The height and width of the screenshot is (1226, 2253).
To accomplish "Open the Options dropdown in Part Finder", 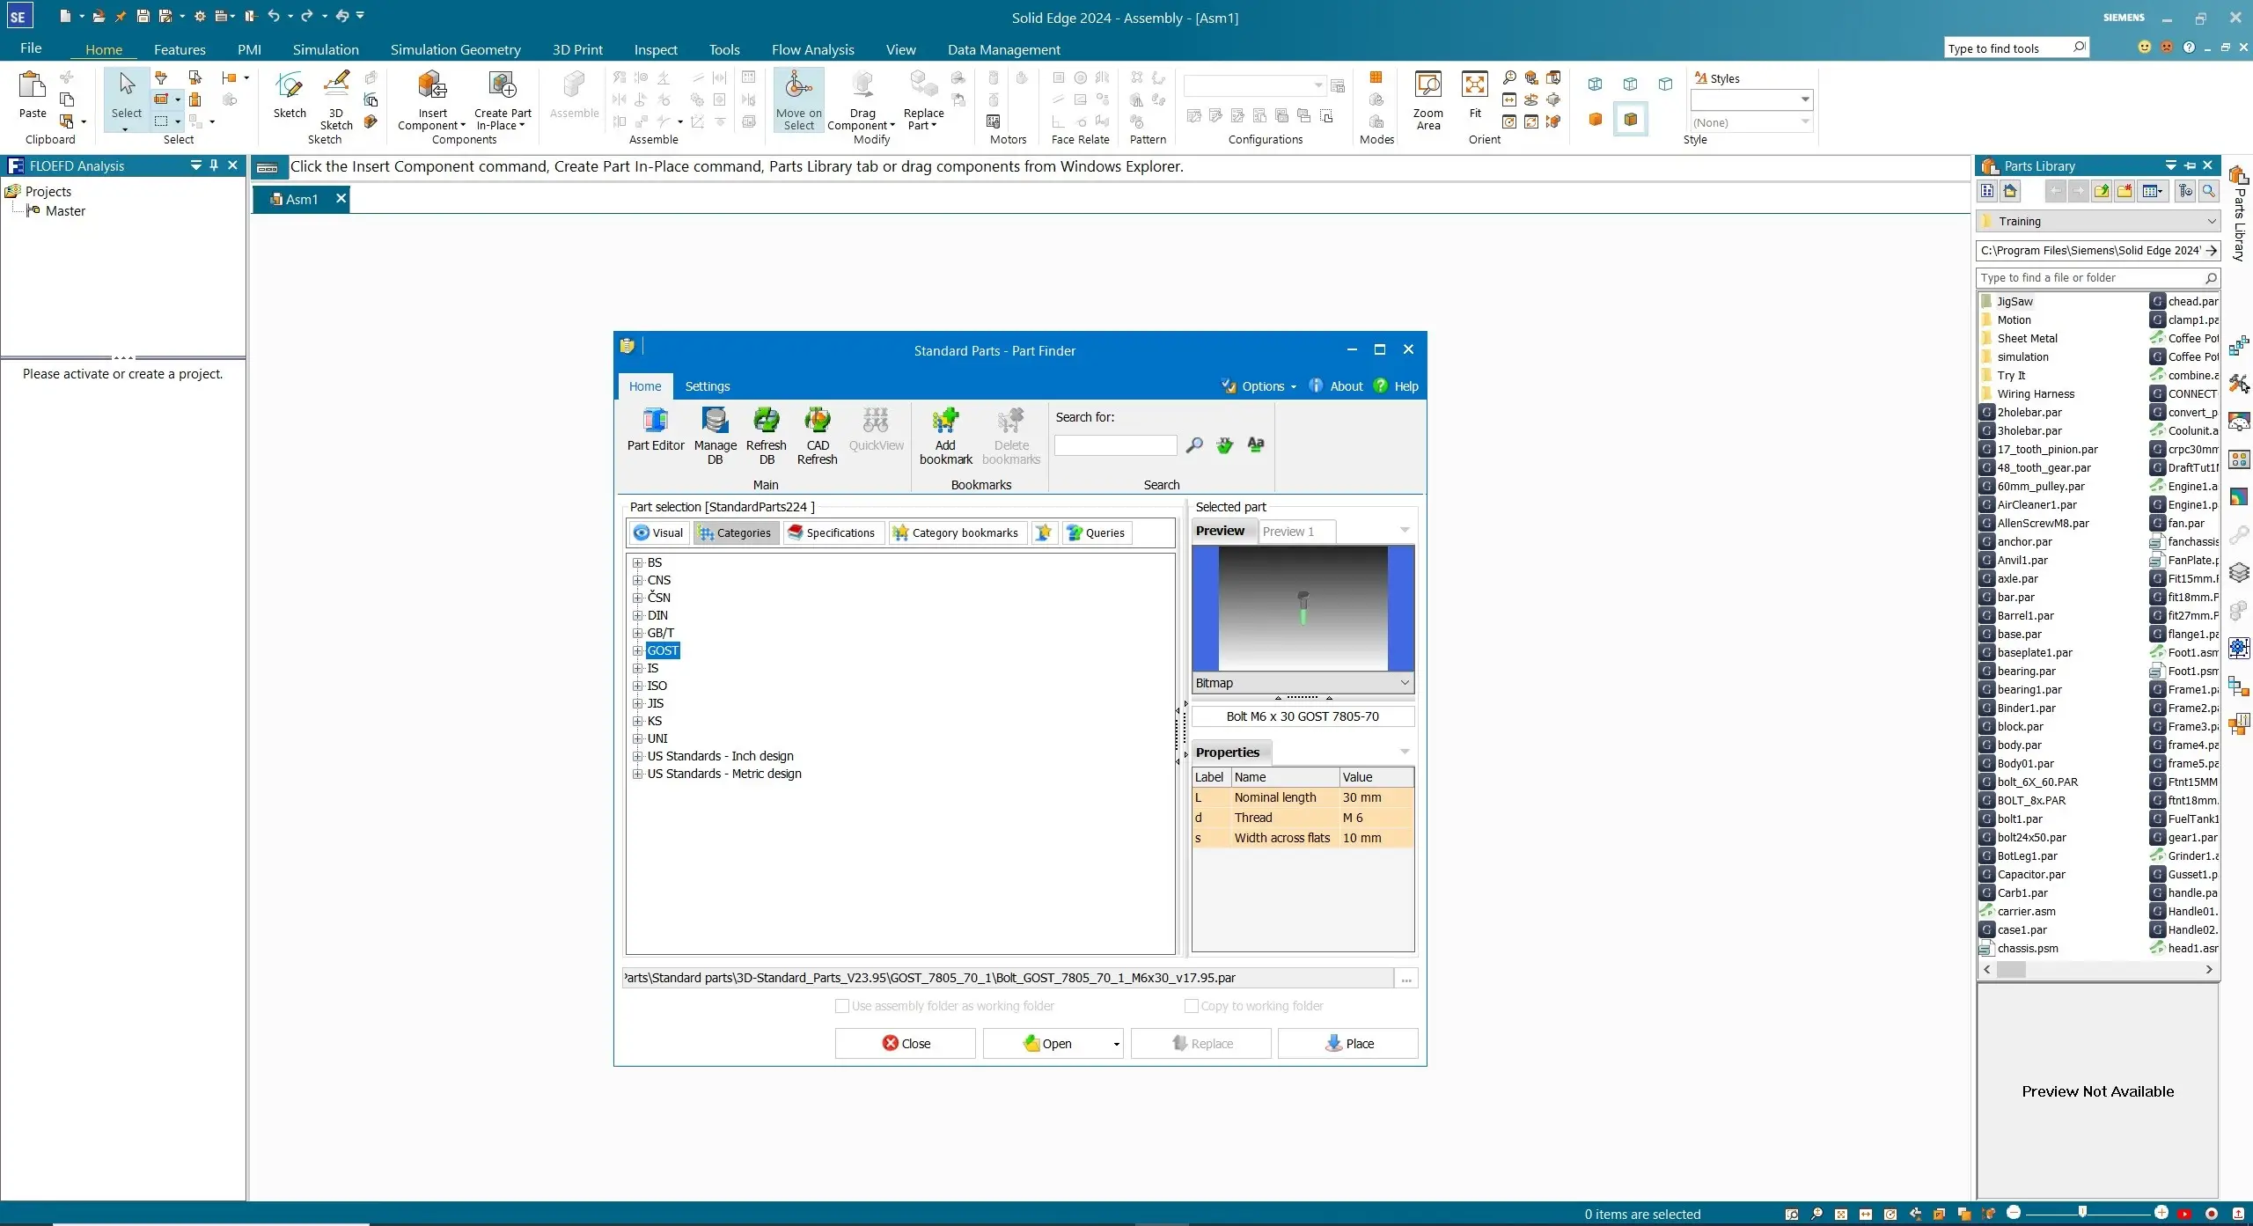I will (1259, 385).
